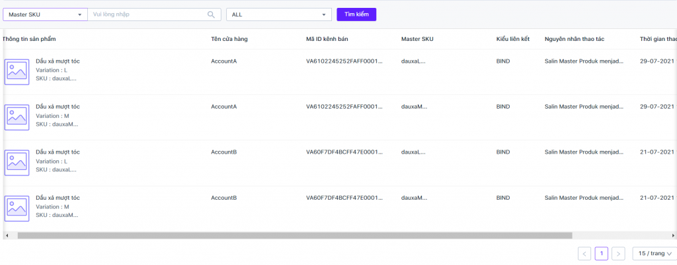Viewport: 677px width, 265px height.
Task: Click the Mã ID kênh bán column header
Action: point(327,39)
